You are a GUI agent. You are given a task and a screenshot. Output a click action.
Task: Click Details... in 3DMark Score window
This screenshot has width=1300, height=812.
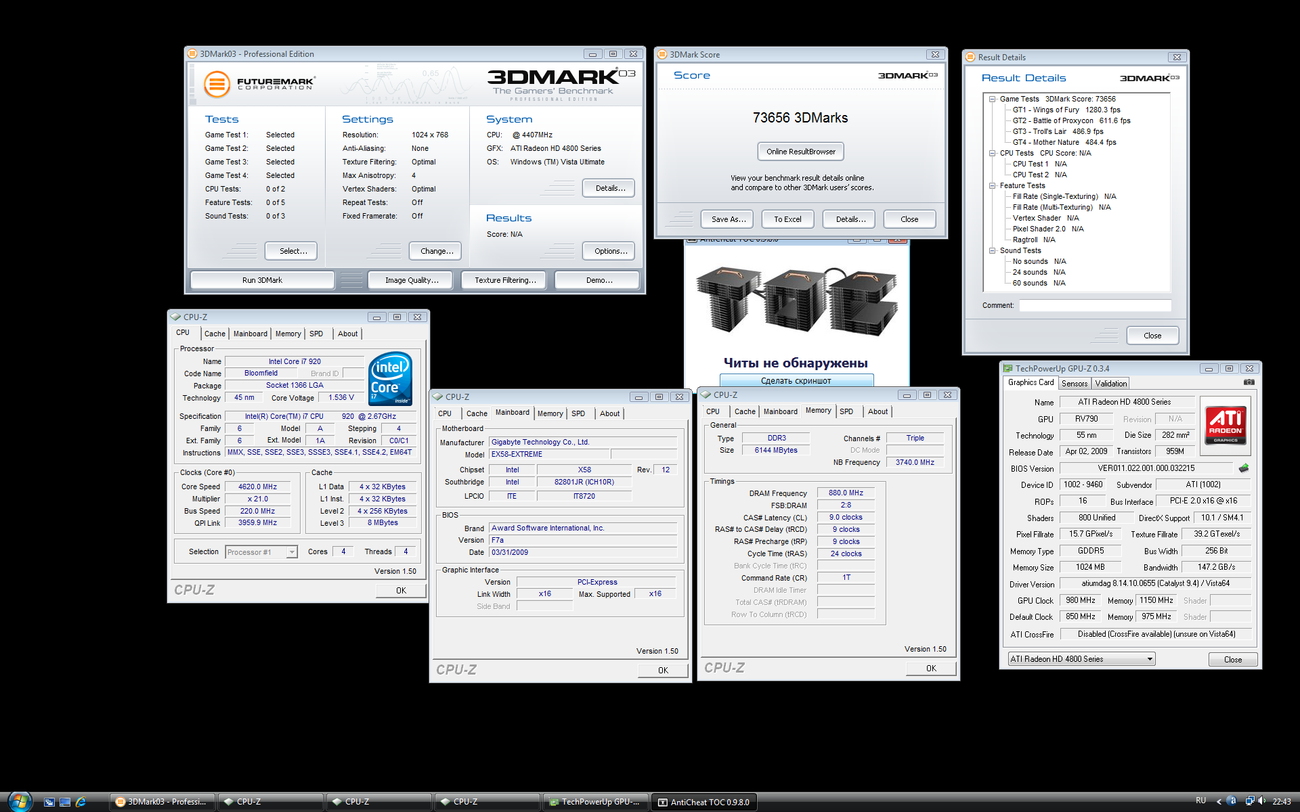(850, 219)
